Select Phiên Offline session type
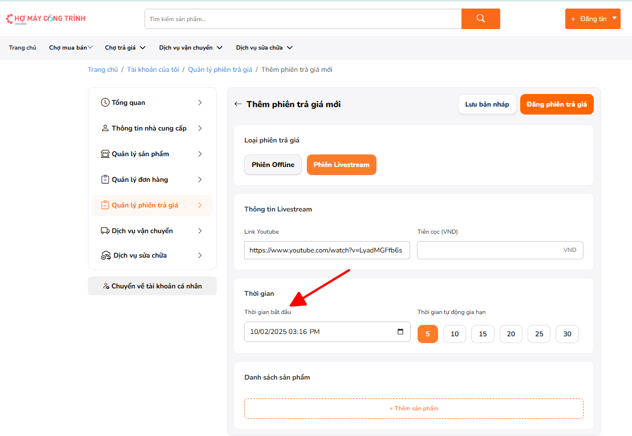 pyautogui.click(x=273, y=165)
